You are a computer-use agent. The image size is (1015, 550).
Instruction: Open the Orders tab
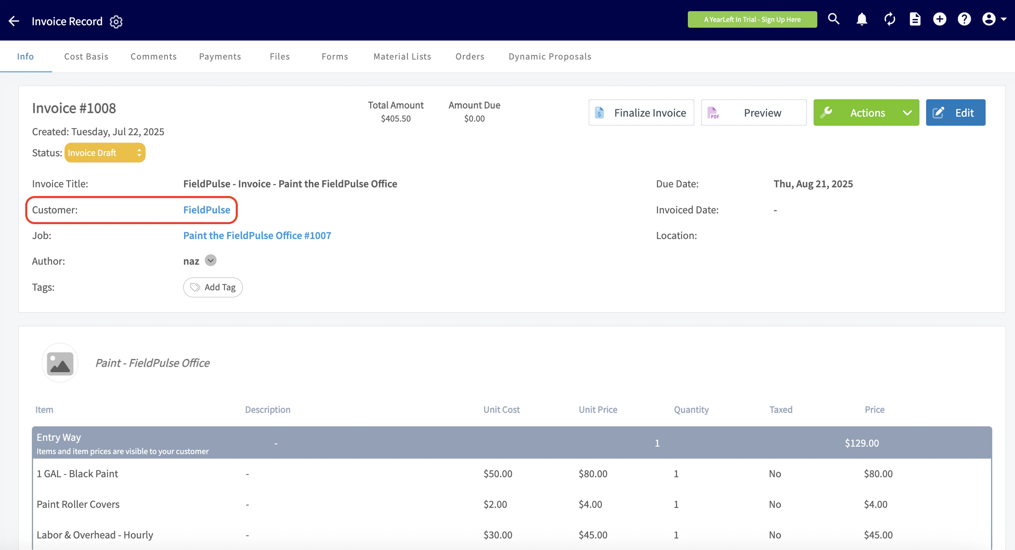469,56
